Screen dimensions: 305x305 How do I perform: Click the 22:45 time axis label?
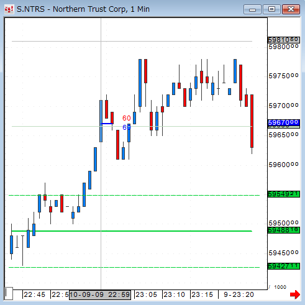(34, 294)
